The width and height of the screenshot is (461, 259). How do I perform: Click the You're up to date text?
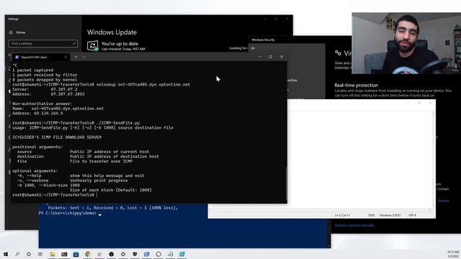(x=120, y=43)
